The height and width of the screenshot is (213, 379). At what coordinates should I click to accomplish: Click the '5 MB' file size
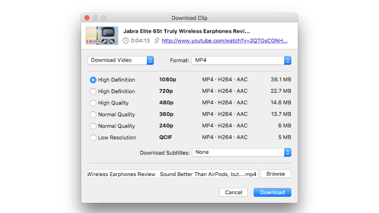285,137
